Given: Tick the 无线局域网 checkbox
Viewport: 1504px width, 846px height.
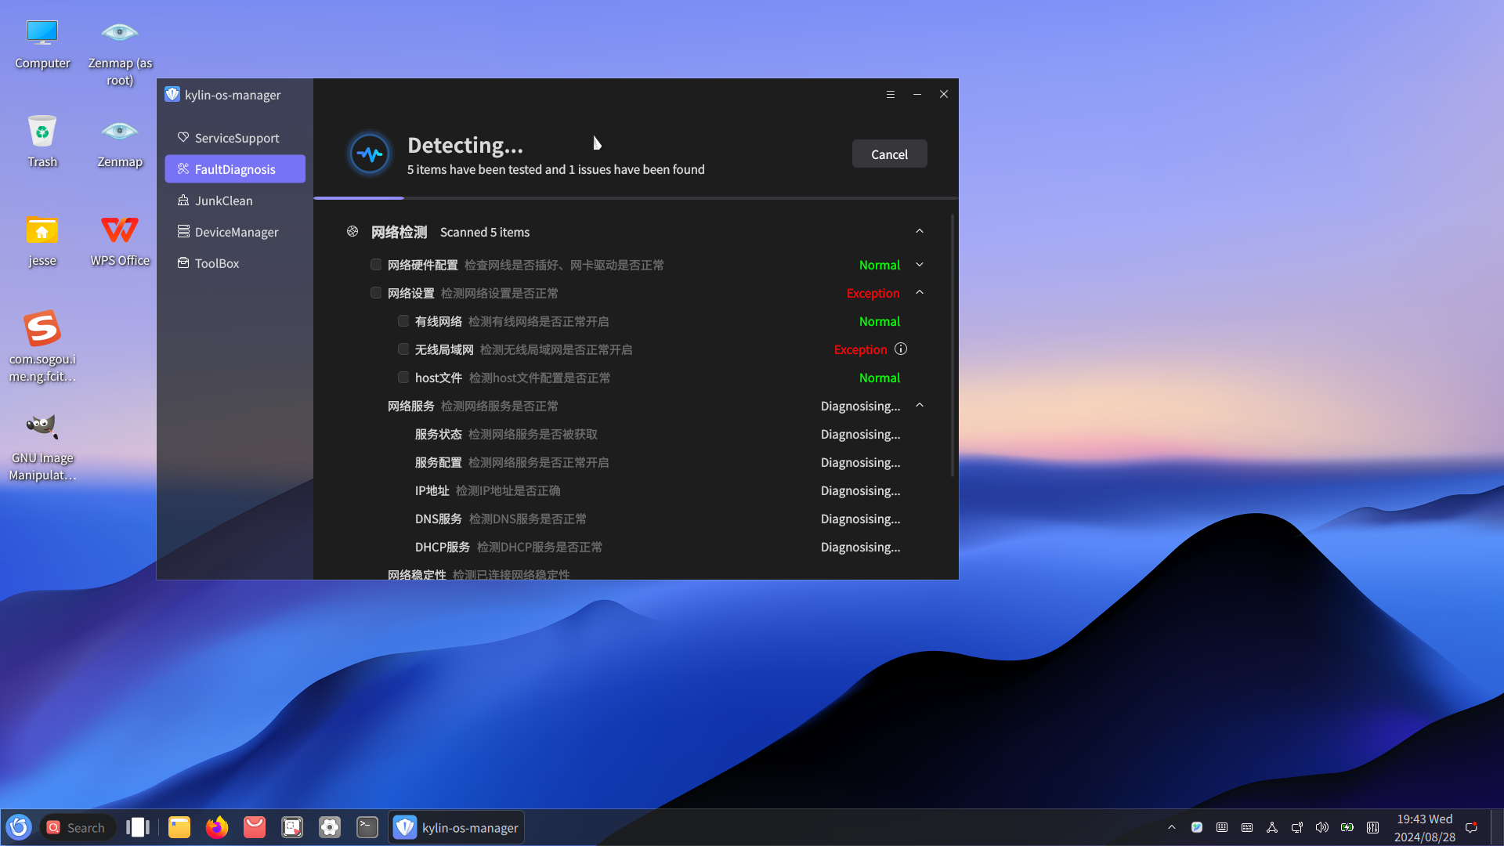Looking at the screenshot, I should click(x=403, y=349).
